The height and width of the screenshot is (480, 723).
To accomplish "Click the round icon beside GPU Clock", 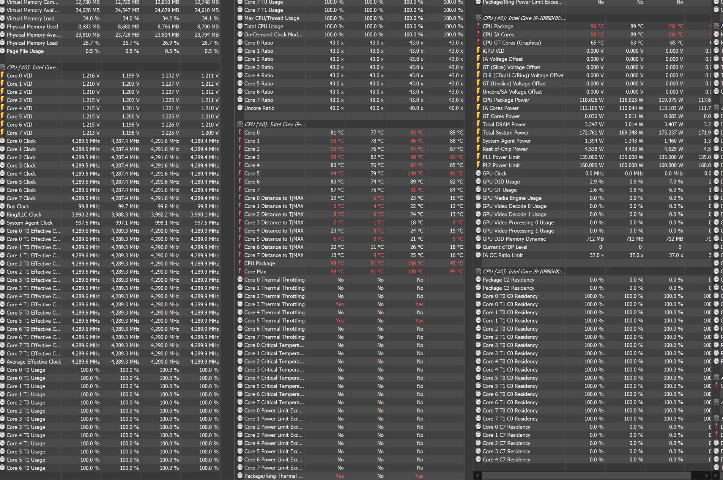I will click(478, 174).
